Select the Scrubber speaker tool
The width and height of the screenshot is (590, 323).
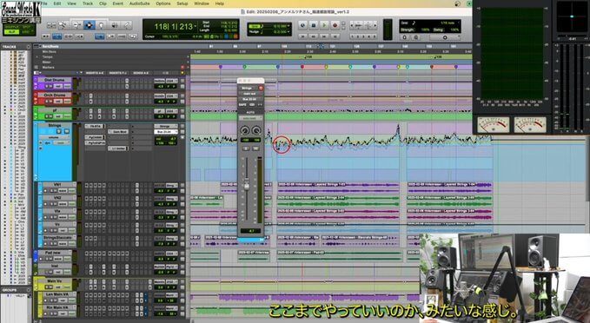[115, 25]
